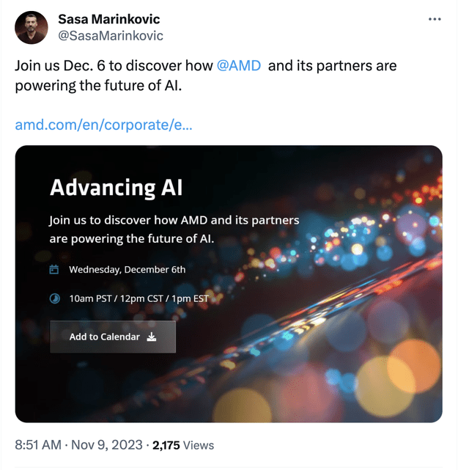The height and width of the screenshot is (470, 469).
Task: Open the 2,175 Views count
Action: [183, 445]
